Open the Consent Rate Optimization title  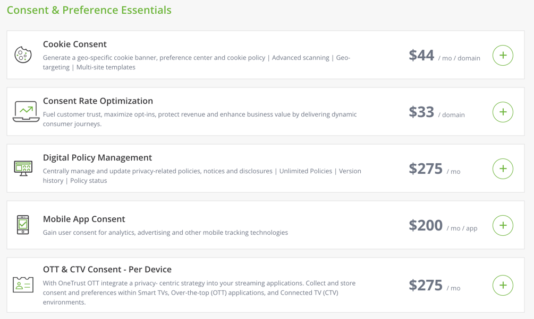click(x=98, y=101)
